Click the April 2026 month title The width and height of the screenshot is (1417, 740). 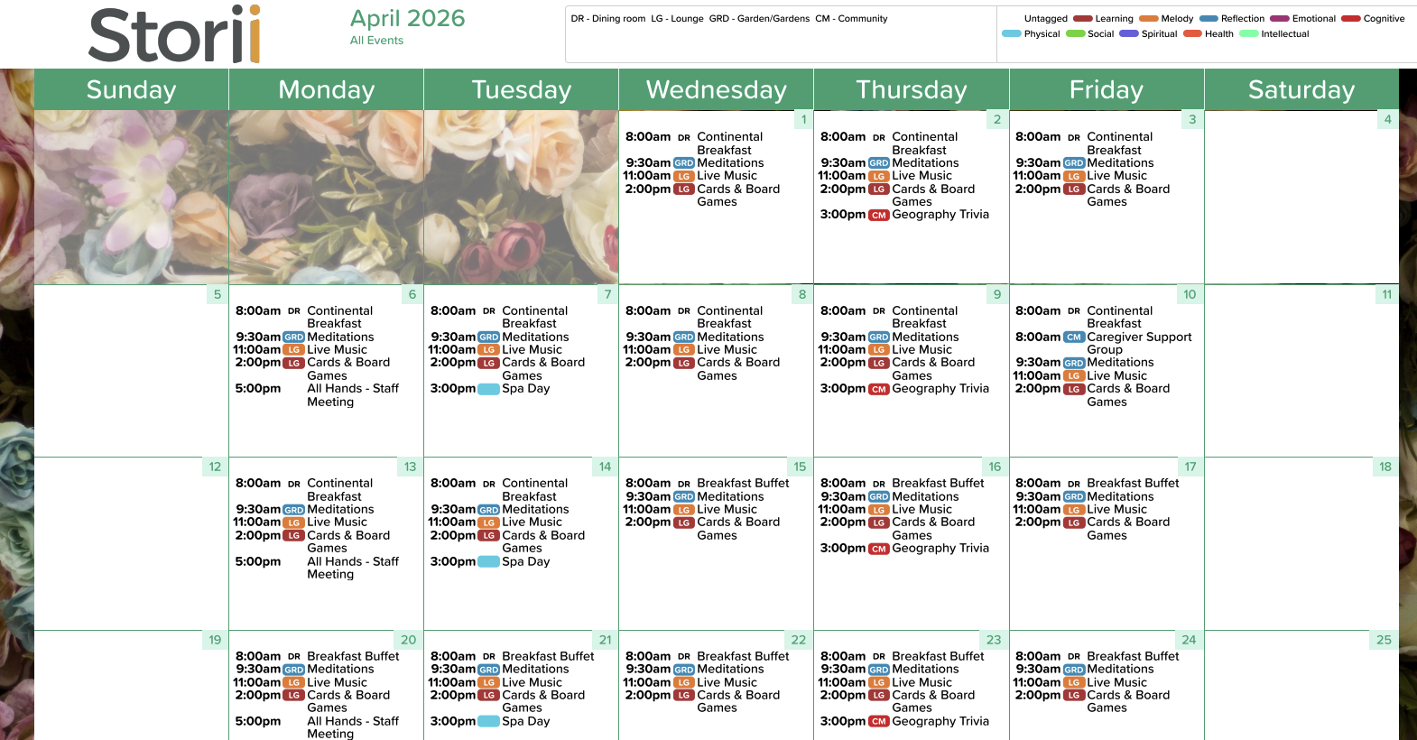[407, 18]
